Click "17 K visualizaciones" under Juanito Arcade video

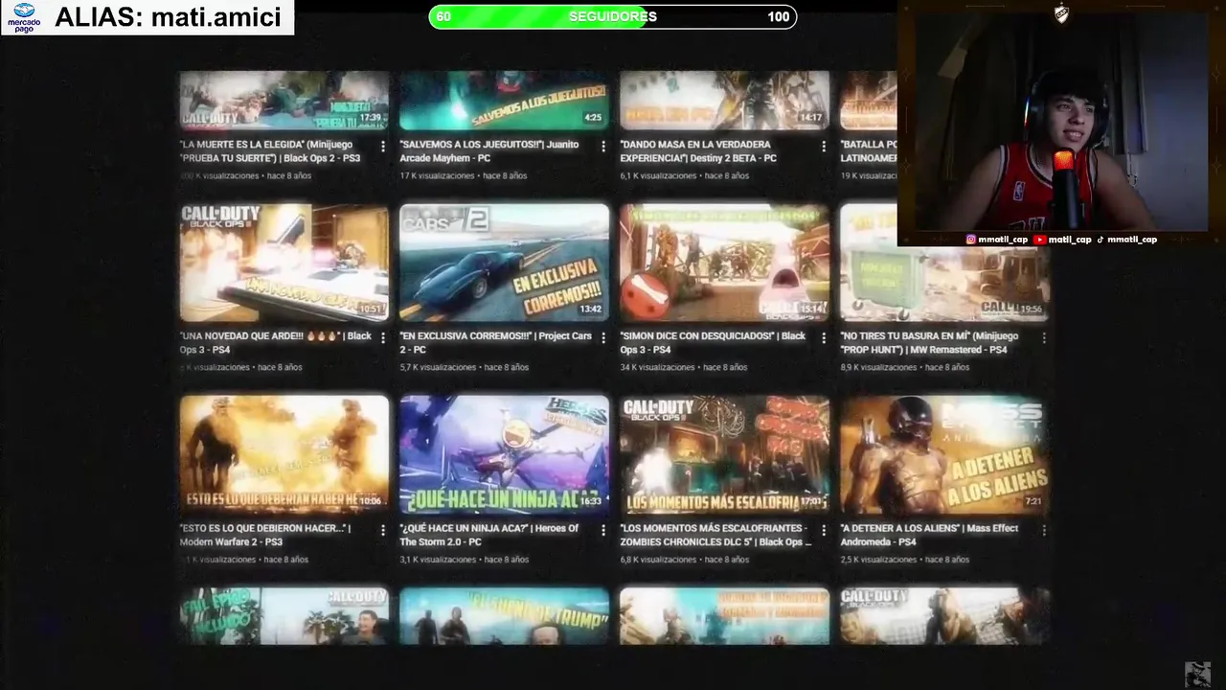(x=437, y=176)
